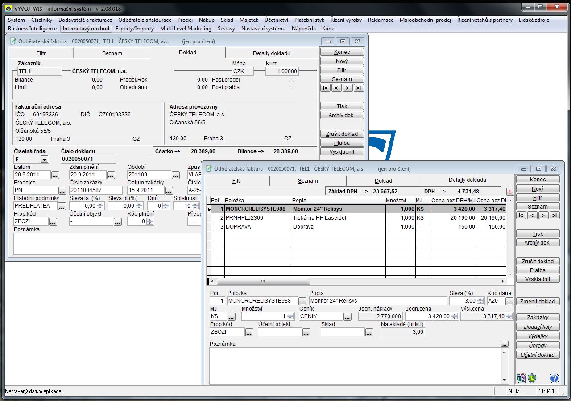Switch to Doklad tab in front window
The height and width of the screenshot is (401, 571).
(383, 180)
